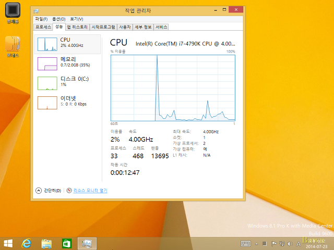This screenshot has height=250, width=334.
Task: Click the main CPU usage graph
Action: pos(173,88)
